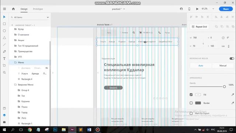Open Adobe XD from taskbar

coord(72,130)
